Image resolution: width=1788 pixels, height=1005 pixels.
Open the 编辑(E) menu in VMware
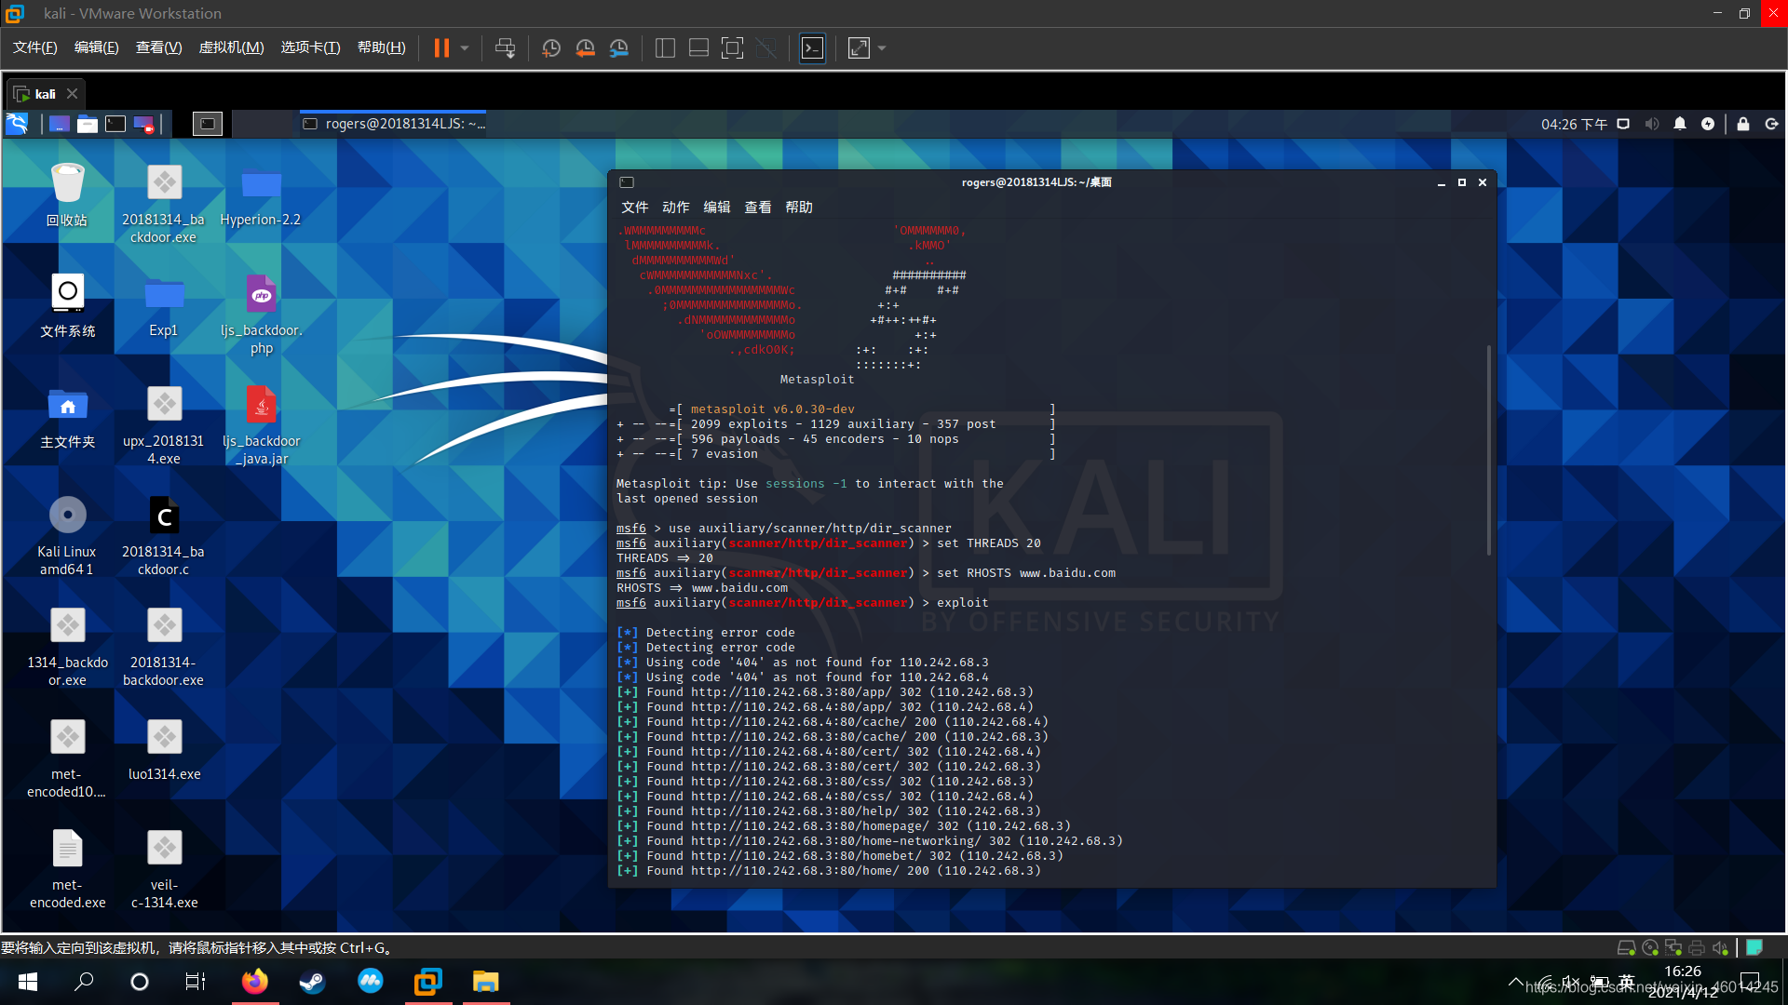pyautogui.click(x=96, y=47)
